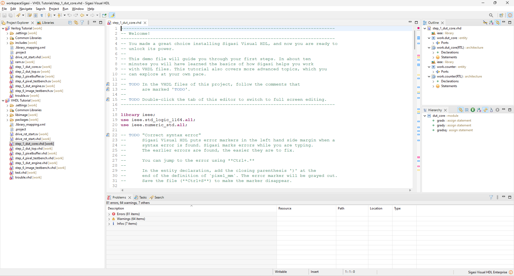Toggle Word Wrap icon in toolbar

coord(29,15)
